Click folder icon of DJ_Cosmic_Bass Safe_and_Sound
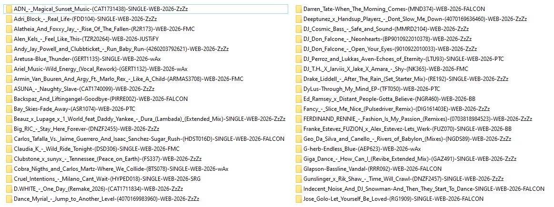554x207 pixels. [299, 29]
